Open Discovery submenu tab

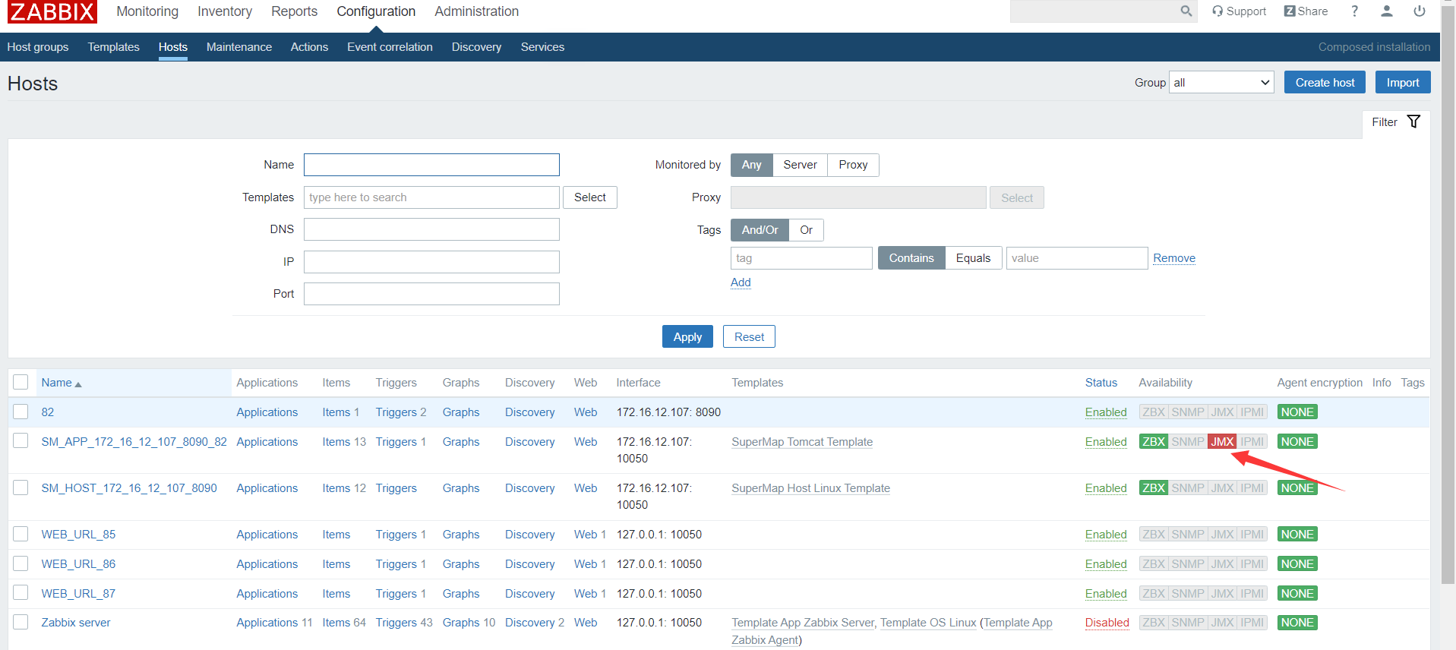coord(476,47)
